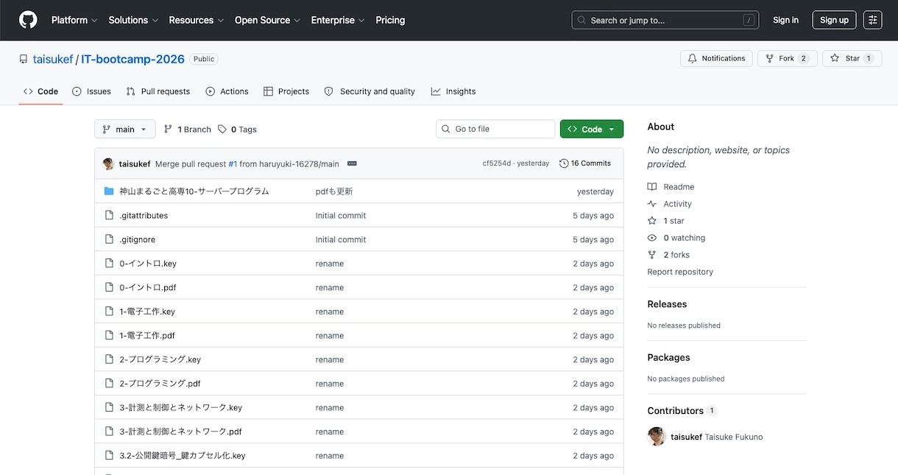
Task: Open the green Code dropdown
Action: pos(591,129)
